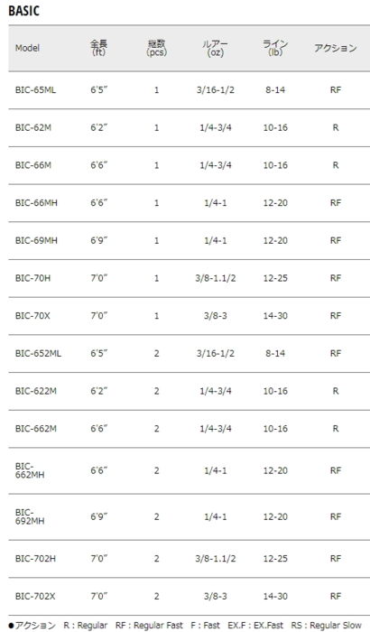This screenshot has height=632, width=370.
Task: Click the BIC-652ML model name
Action: point(38,354)
